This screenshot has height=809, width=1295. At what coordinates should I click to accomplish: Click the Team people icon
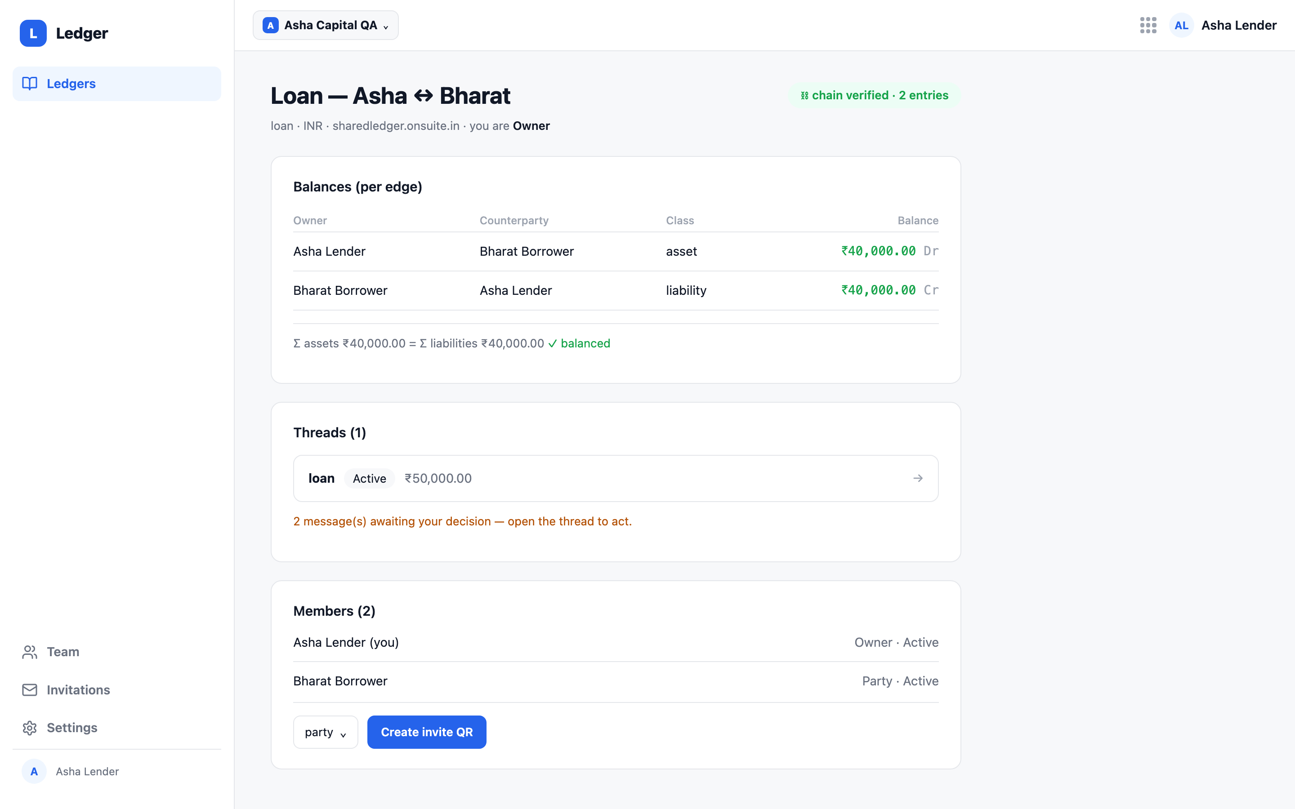pyautogui.click(x=29, y=652)
